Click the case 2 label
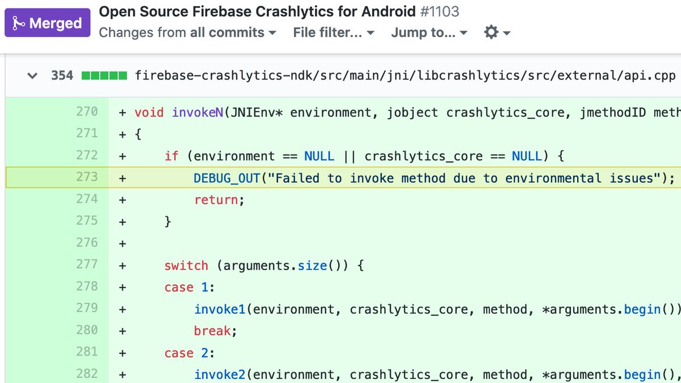 [x=190, y=353]
